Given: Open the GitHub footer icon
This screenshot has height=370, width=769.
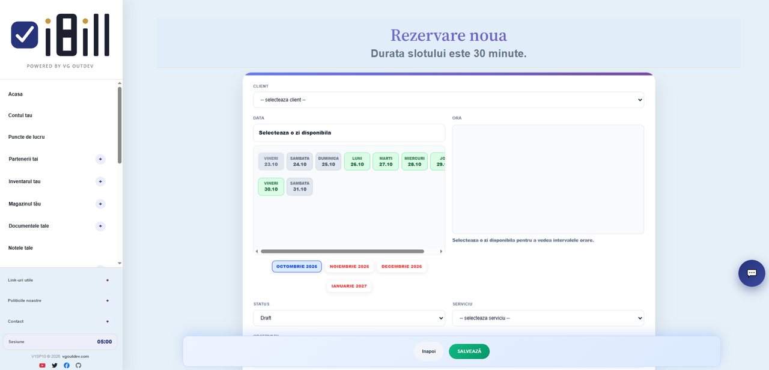Looking at the screenshot, I should 78,365.
